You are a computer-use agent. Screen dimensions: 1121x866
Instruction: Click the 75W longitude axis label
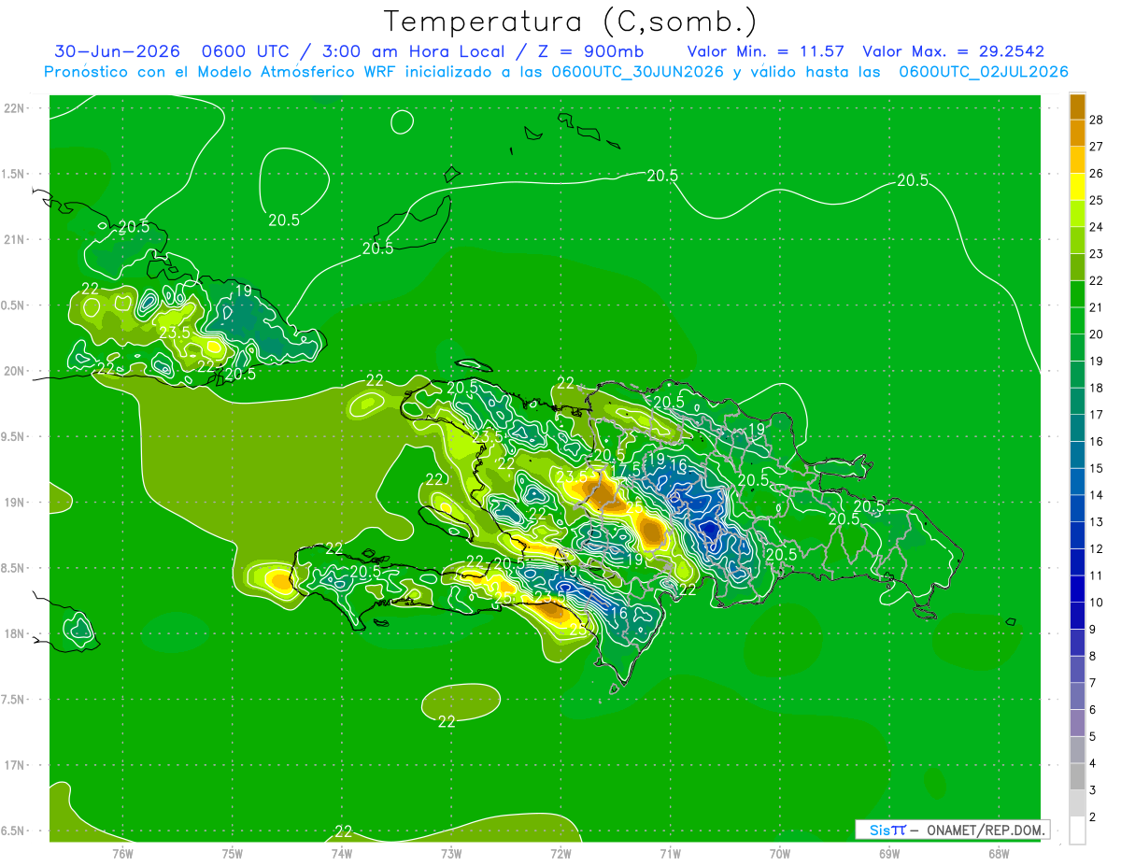(233, 853)
